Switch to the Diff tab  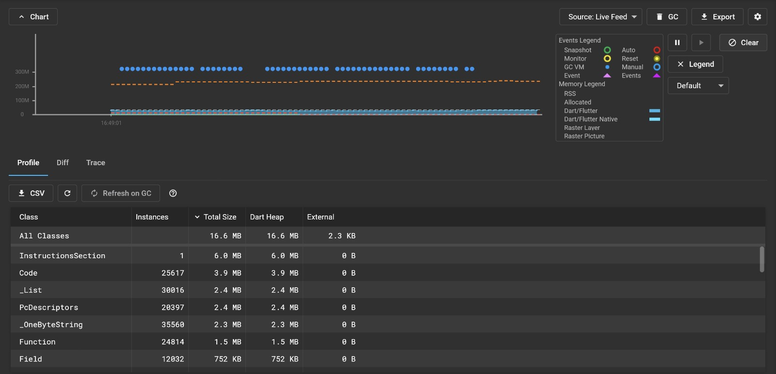[63, 163]
